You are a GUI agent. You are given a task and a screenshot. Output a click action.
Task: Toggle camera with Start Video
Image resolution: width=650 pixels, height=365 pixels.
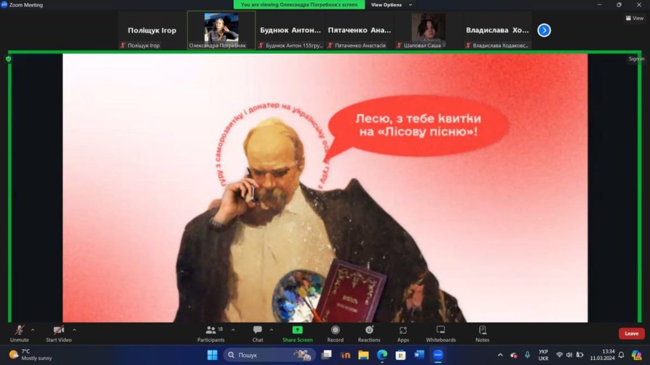(58, 333)
